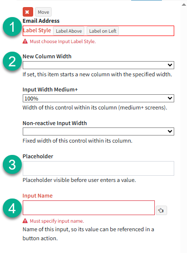Click the red 'Label Style' label text
The height and width of the screenshot is (253, 187).
37,30
